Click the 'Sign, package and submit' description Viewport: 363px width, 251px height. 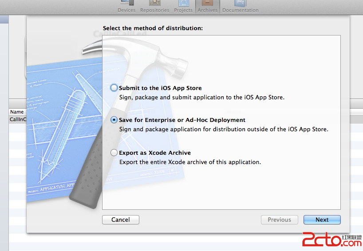coord(201,97)
